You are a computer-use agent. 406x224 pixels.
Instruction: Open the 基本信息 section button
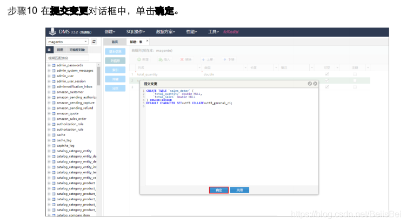click(x=115, y=51)
